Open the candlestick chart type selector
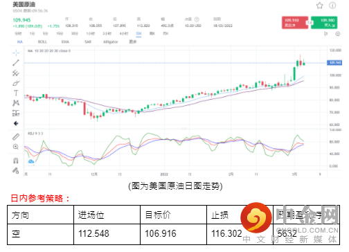 [x=326, y=34]
